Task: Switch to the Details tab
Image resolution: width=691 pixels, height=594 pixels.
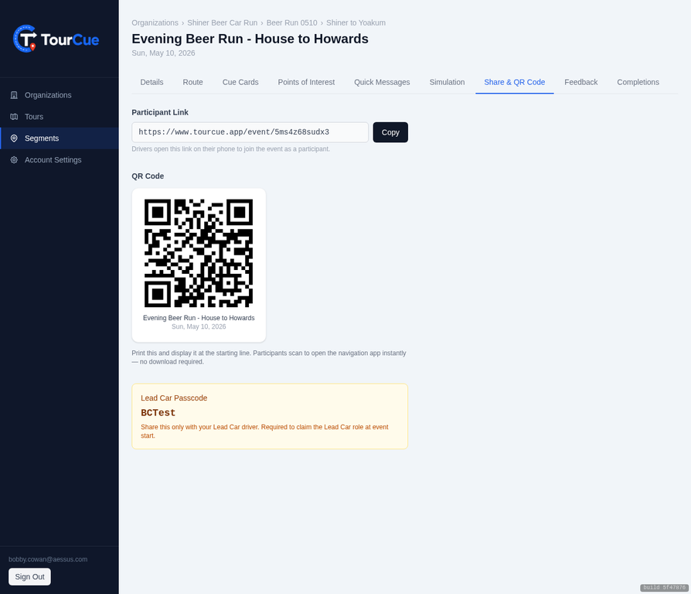Action: (x=151, y=82)
